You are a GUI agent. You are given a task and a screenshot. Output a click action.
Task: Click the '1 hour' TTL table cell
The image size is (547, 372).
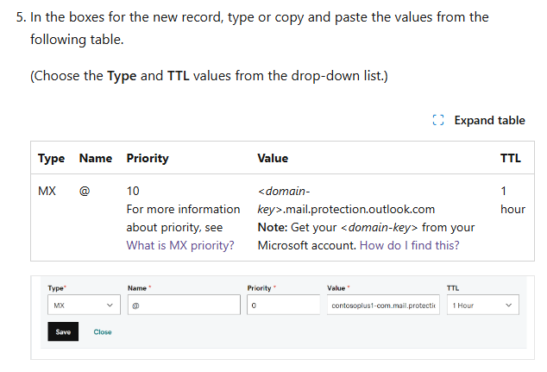tap(512, 199)
